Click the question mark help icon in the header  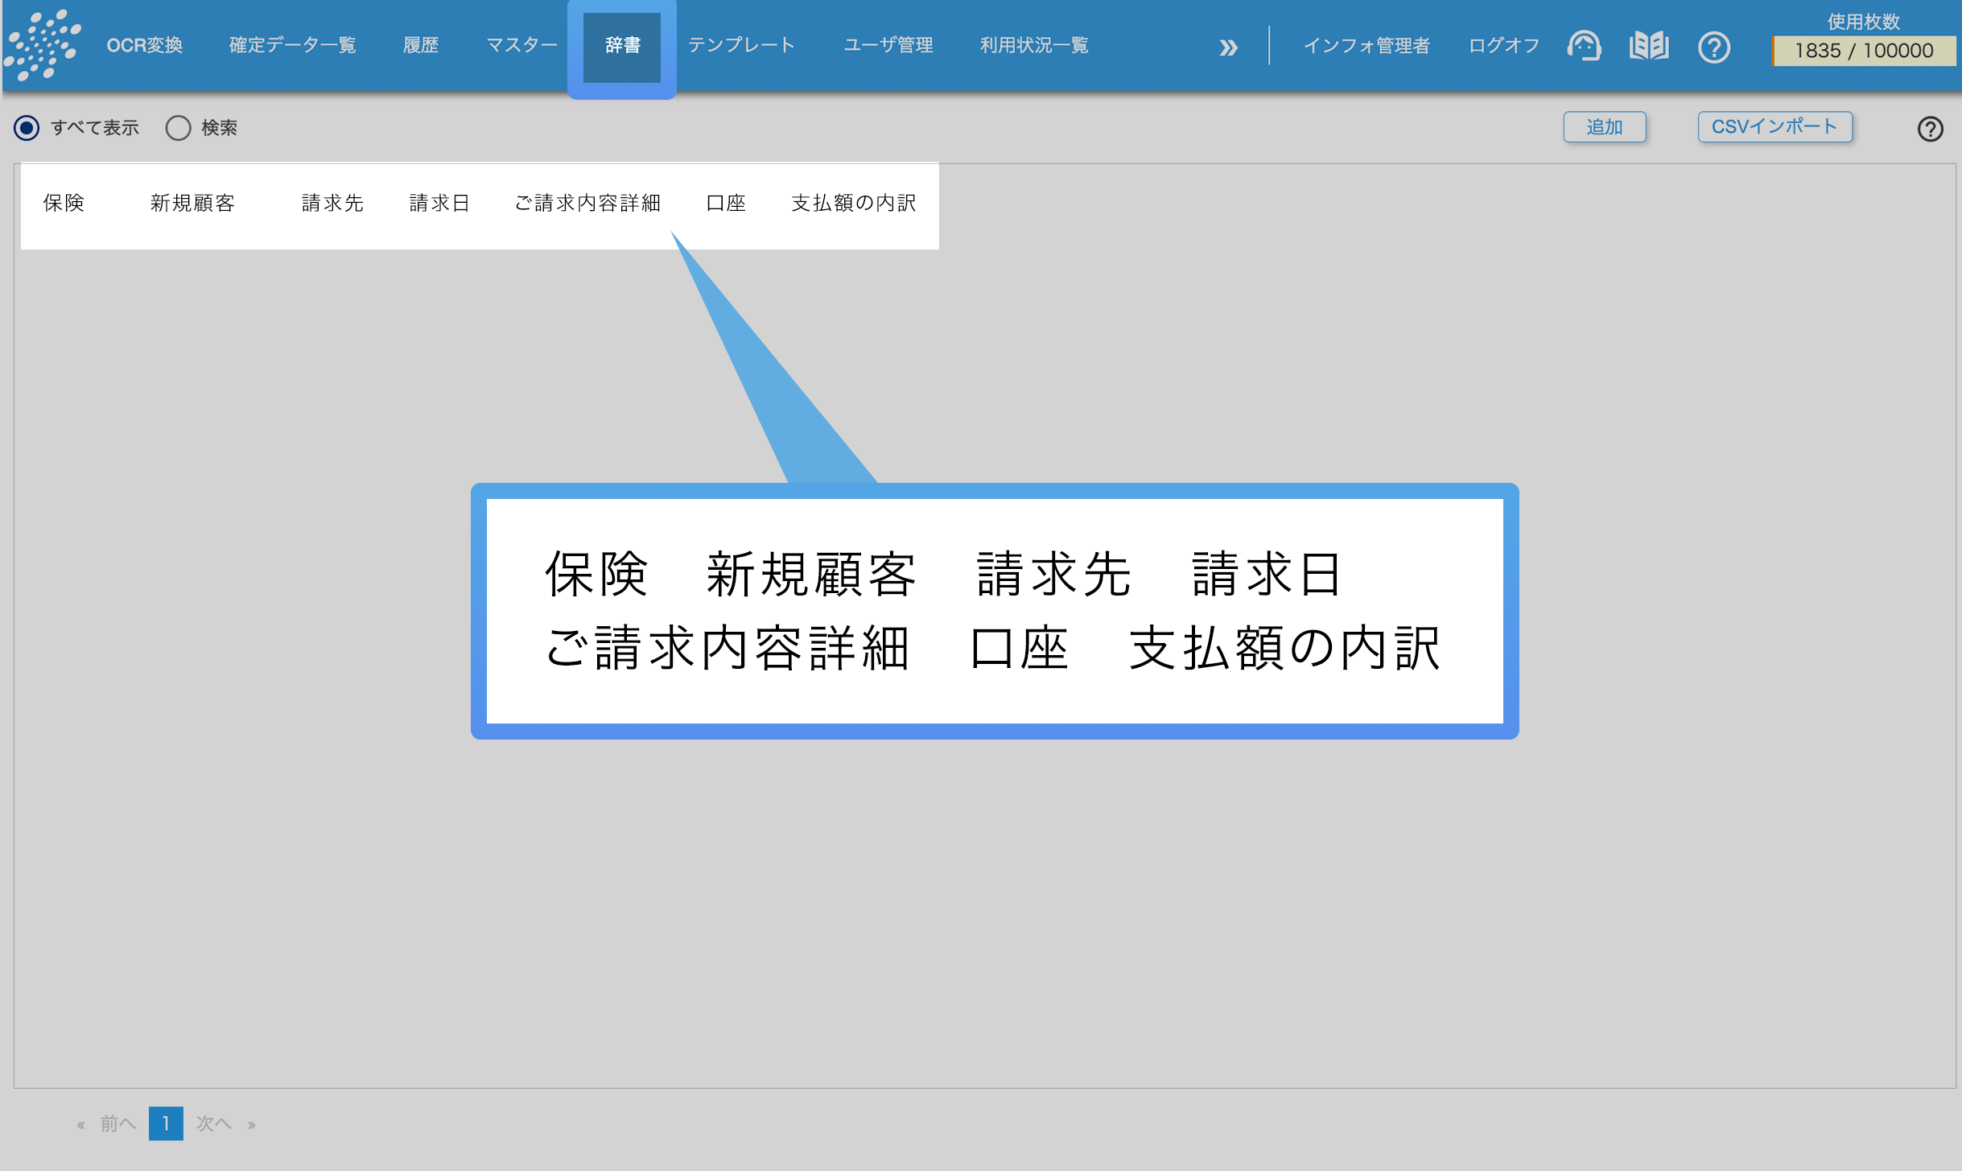coord(1715,47)
